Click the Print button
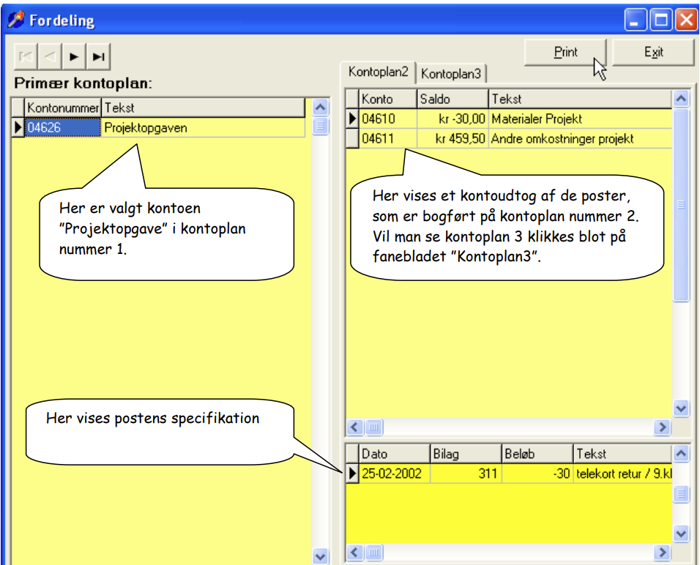Image resolution: width=700 pixels, height=565 pixels. (x=565, y=52)
